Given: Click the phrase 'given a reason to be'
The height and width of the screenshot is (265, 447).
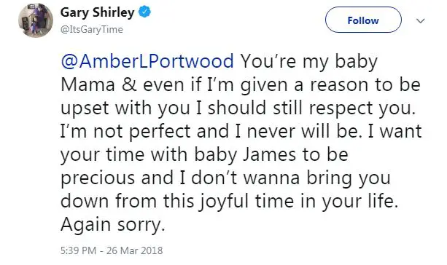Looking at the screenshot, I should [330, 85].
